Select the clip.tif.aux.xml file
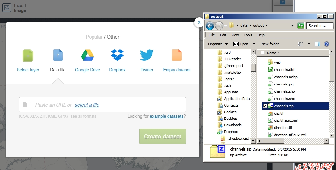 point(282,120)
